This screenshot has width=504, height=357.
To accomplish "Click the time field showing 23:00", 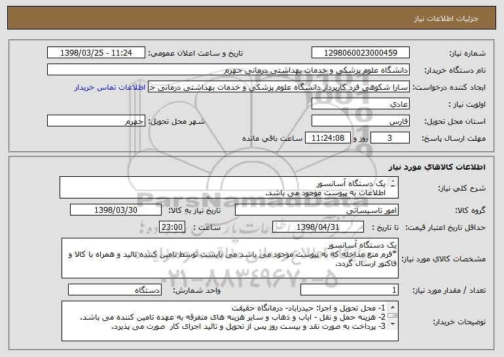I will pyautogui.click(x=172, y=227).
